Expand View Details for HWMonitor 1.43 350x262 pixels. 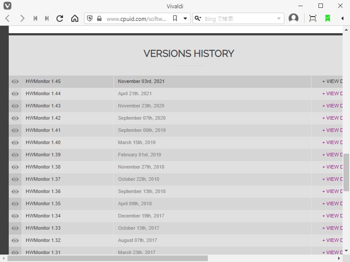(332, 106)
